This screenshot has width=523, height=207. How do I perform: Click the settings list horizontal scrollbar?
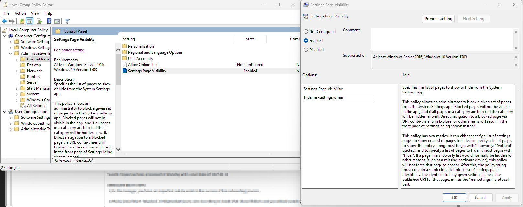pyautogui.click(x=198, y=154)
